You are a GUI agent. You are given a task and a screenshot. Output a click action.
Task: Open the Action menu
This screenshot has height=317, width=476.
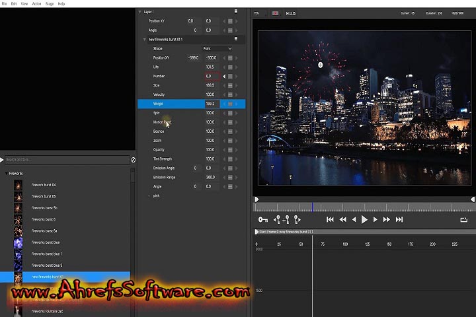[37, 4]
